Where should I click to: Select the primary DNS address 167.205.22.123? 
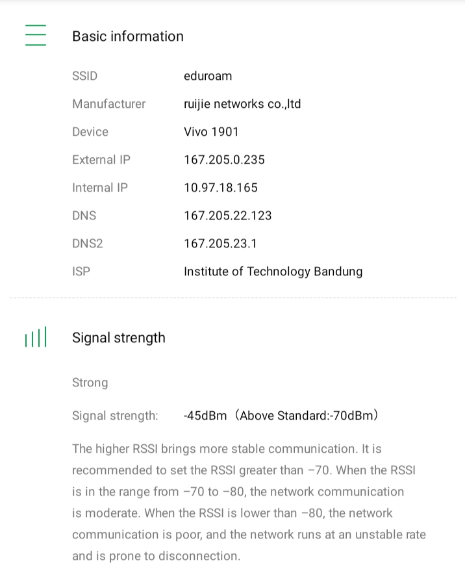(228, 216)
